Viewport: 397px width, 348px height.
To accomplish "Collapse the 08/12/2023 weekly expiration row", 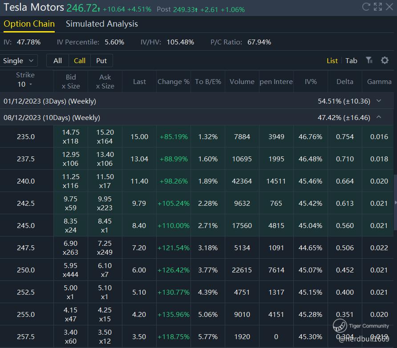I will coord(379,117).
